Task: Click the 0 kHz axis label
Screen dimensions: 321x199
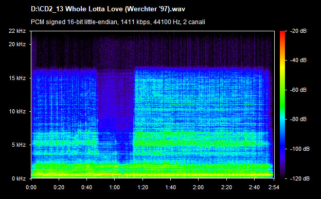Action: click(19, 179)
